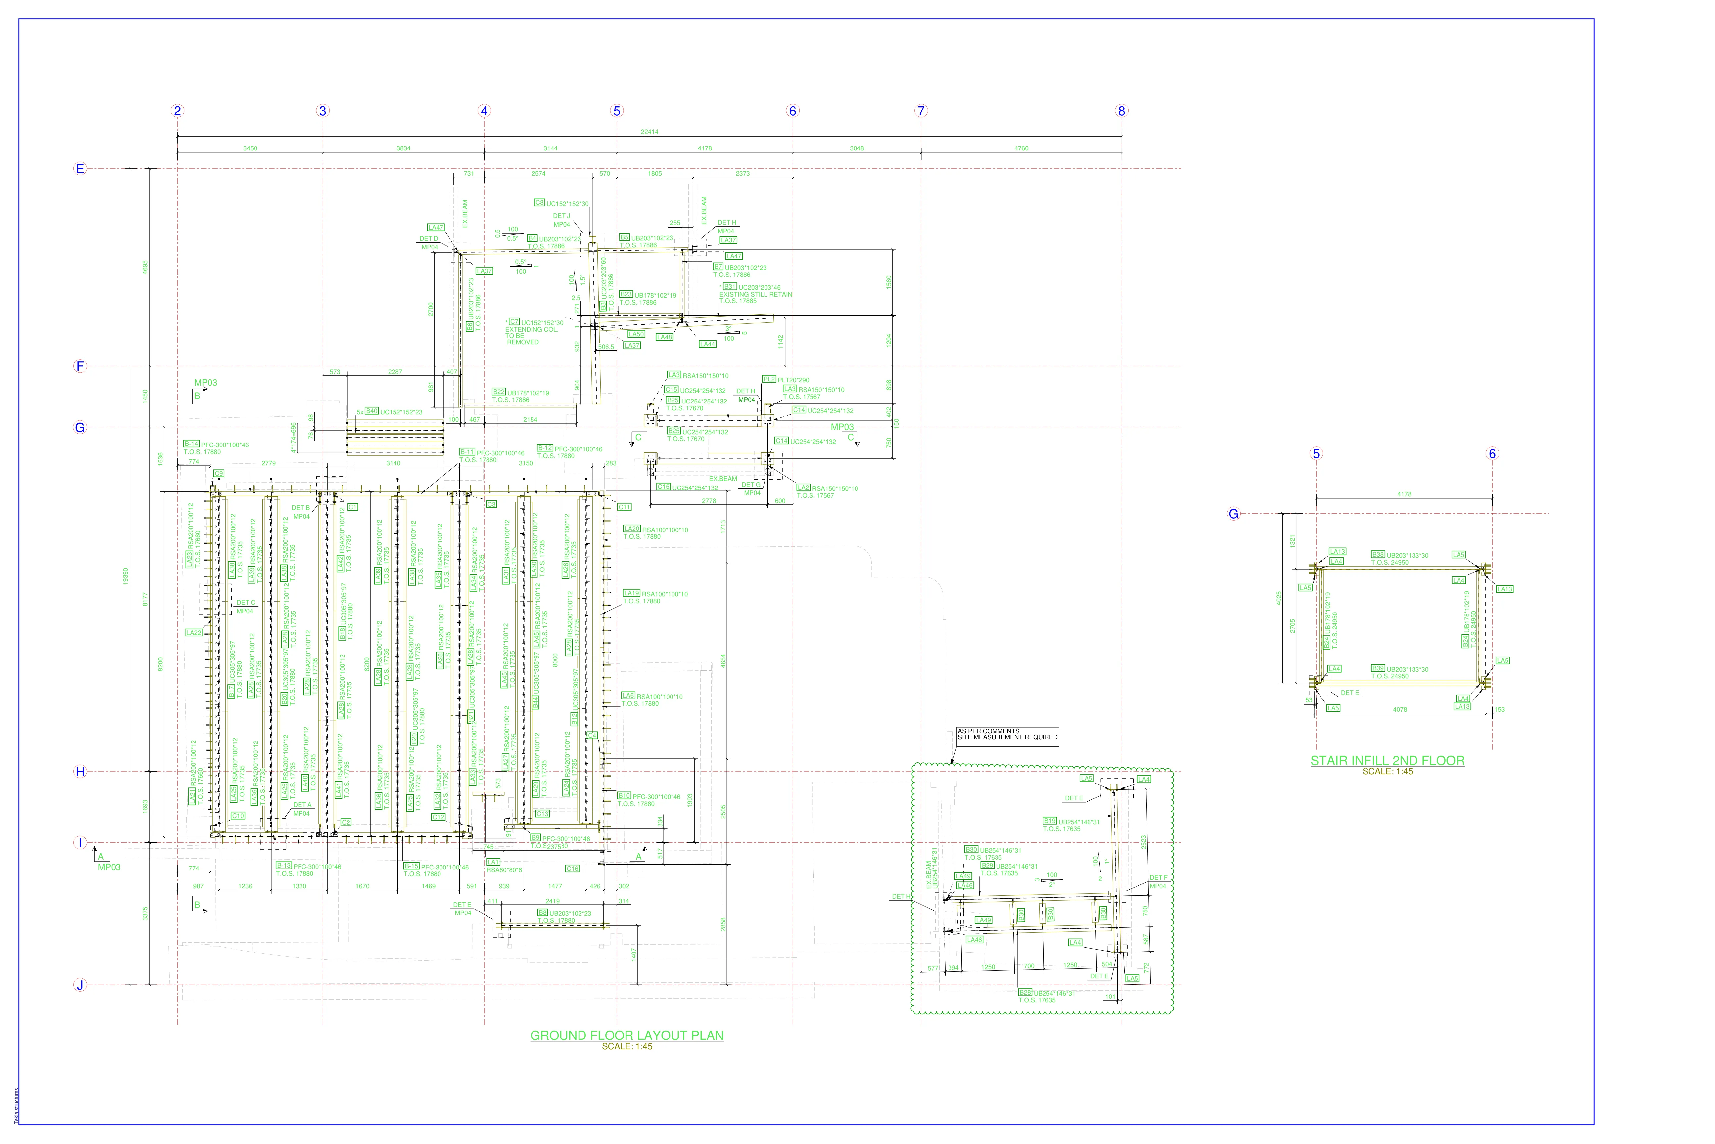Image resolution: width=1715 pixels, height=1144 pixels.
Task: Select the vertical 19390 dimension text
Action: tap(125, 576)
